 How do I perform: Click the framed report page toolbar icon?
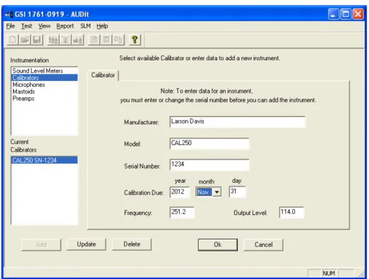click(106, 40)
